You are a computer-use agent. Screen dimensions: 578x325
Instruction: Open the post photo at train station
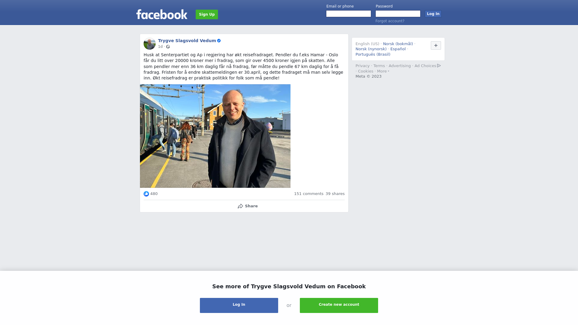(215, 136)
